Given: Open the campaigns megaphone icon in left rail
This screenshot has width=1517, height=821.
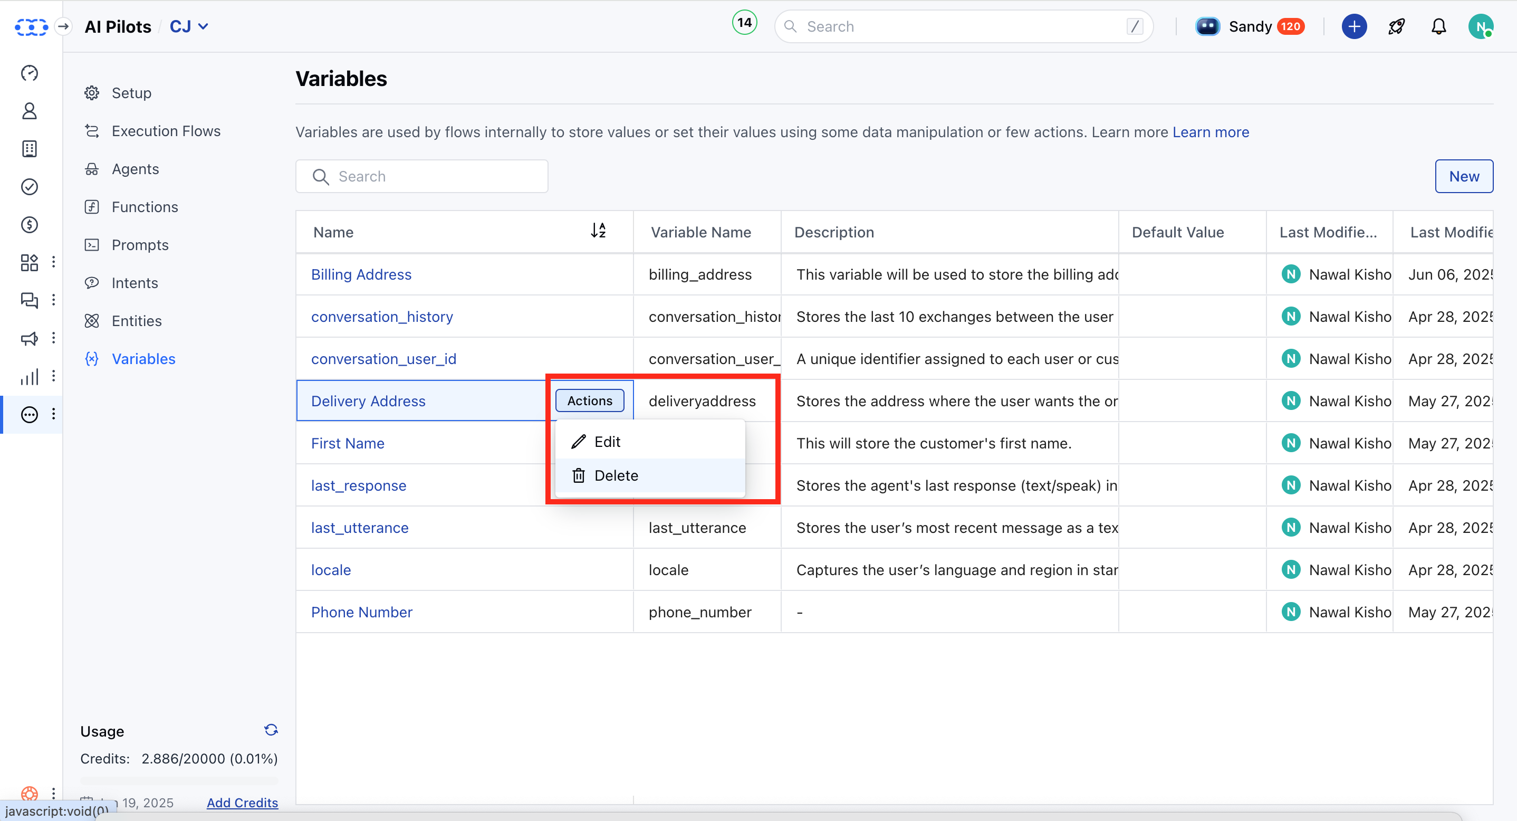Looking at the screenshot, I should tap(30, 339).
